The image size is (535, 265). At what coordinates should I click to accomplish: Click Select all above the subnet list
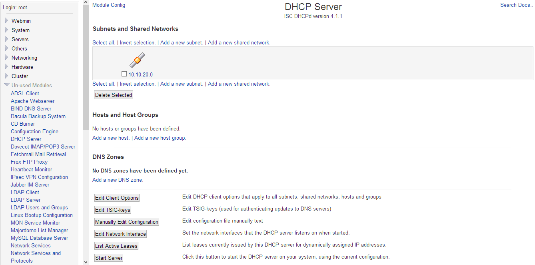coord(103,42)
